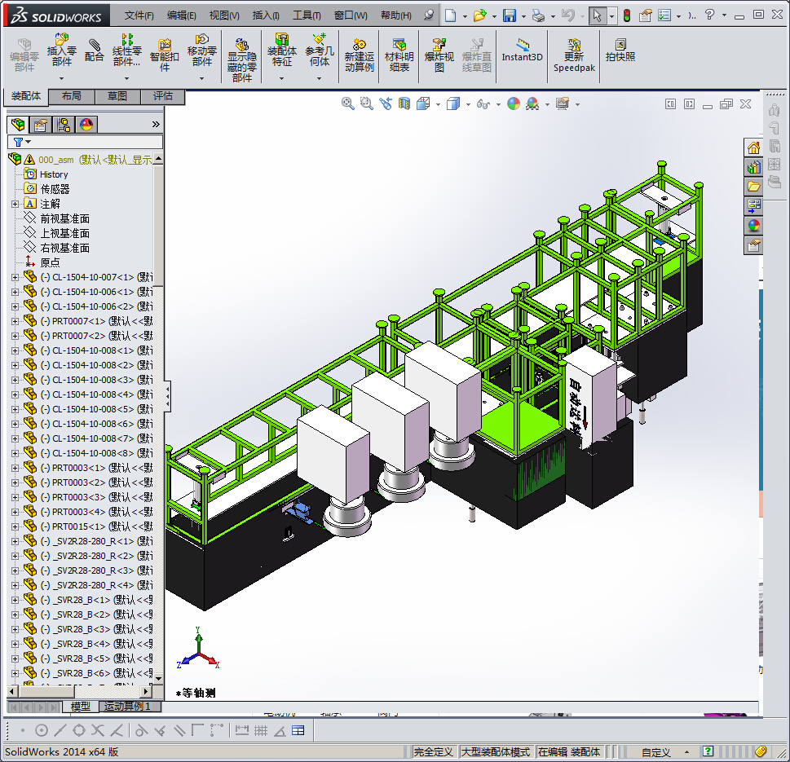Image resolution: width=790 pixels, height=762 pixels.
Task: Click Smart Fasteners (智能扣件) icon
Action: pyautogui.click(x=164, y=55)
